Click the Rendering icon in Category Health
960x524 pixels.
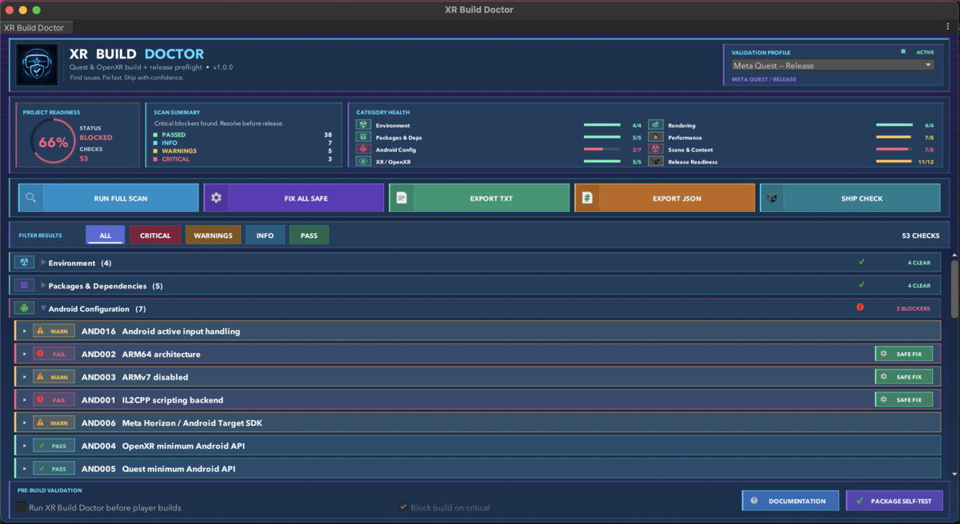pos(656,125)
